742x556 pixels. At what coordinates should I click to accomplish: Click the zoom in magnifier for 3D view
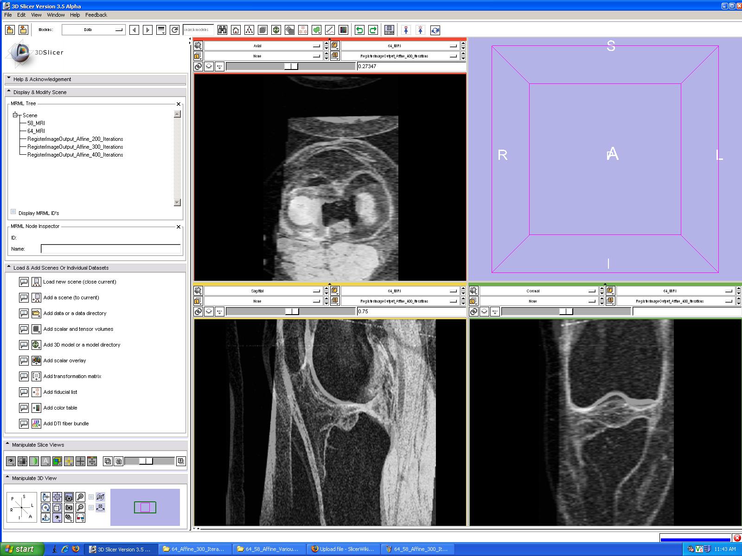(x=80, y=497)
